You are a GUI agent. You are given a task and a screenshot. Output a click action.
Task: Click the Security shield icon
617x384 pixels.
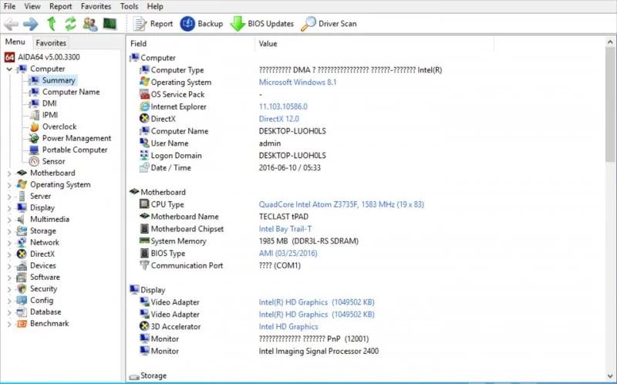(x=22, y=289)
